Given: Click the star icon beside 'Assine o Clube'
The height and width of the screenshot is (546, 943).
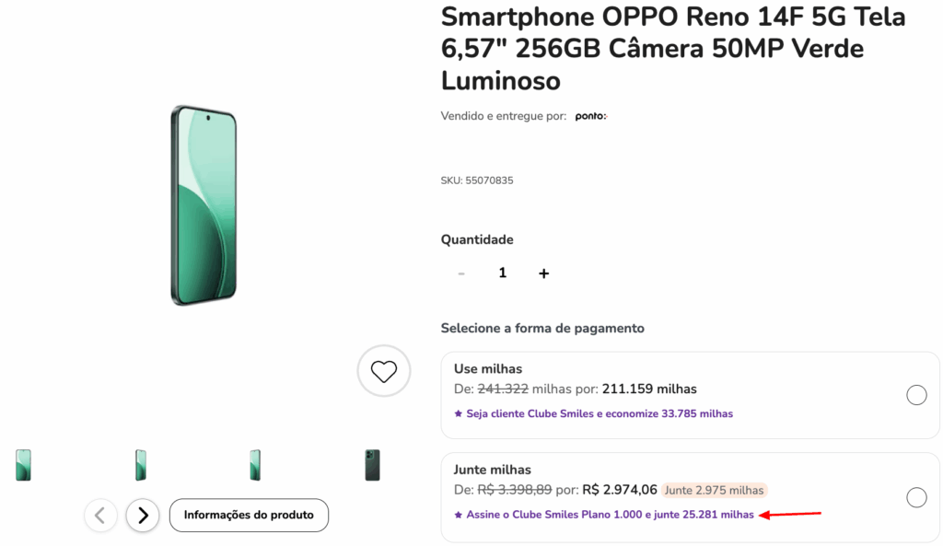Looking at the screenshot, I should pyautogui.click(x=459, y=515).
